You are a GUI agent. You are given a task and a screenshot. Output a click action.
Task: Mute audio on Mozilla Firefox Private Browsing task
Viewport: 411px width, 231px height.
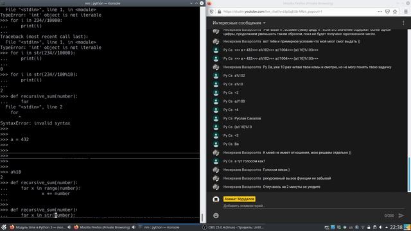134,227
